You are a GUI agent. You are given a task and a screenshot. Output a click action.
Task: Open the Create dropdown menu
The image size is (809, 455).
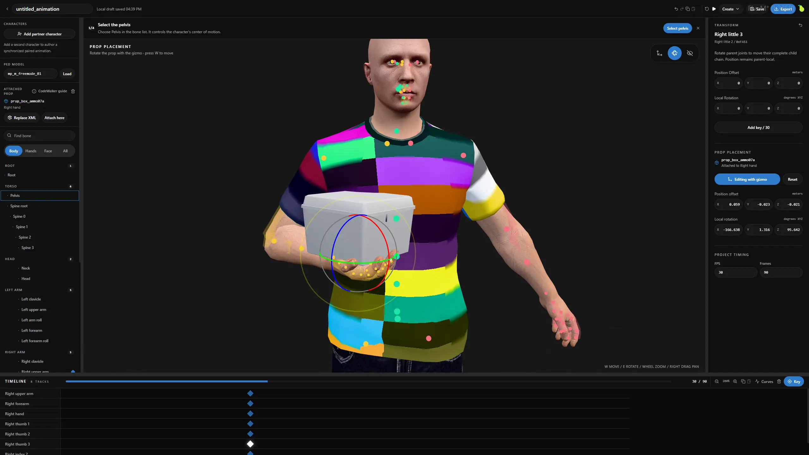point(730,9)
